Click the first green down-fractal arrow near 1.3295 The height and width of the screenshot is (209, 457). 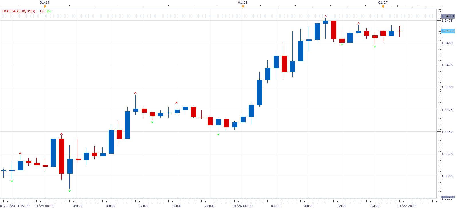pos(12,181)
